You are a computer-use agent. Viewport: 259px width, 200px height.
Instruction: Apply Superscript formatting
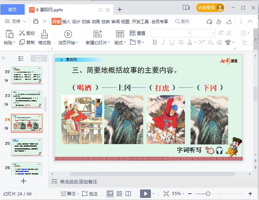(x=202, y=42)
